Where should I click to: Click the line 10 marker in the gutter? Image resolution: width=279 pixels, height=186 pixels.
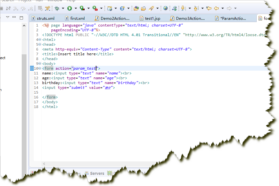click(x=32, y=68)
